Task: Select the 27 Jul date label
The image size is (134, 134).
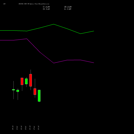Action: [34, 128]
